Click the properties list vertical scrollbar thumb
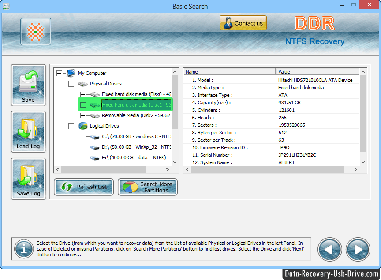Image resolution: width=381 pixels, height=280 pixels. [363, 114]
